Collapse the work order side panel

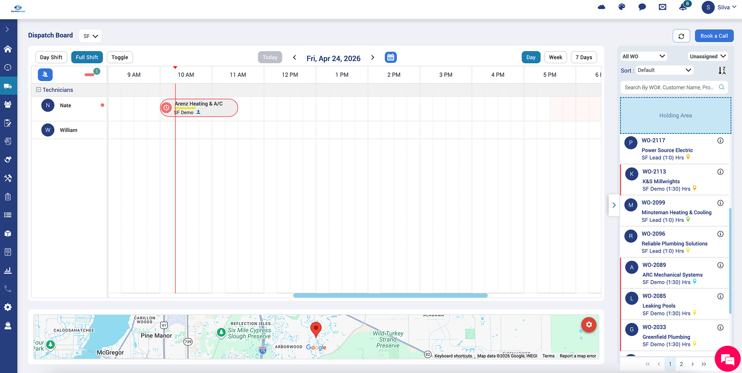pos(614,205)
